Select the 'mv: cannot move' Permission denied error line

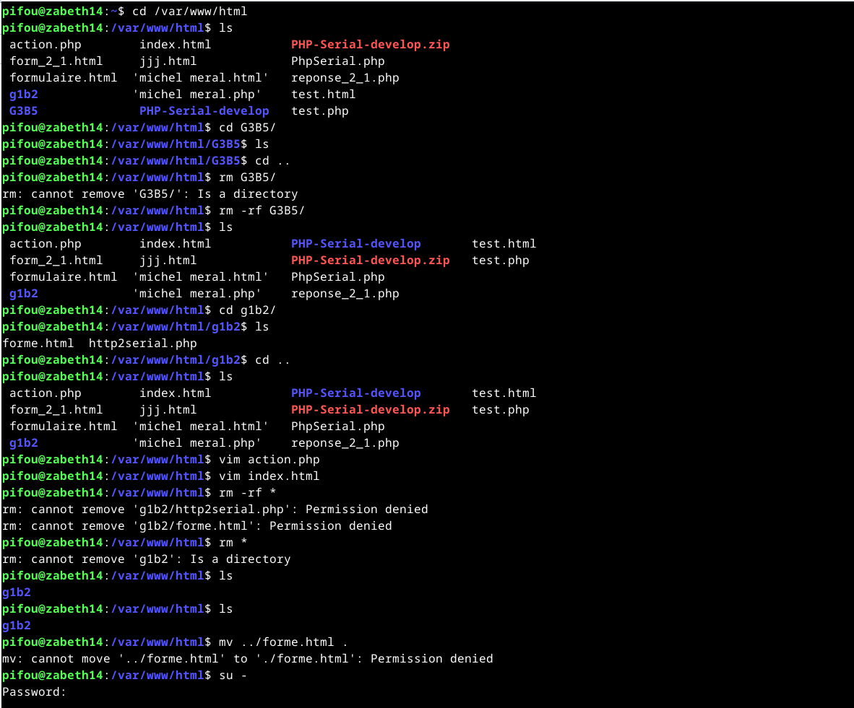248,659
